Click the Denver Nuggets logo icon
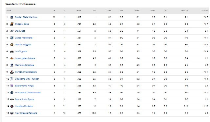This screenshot has height=122, width=210. [12, 45]
